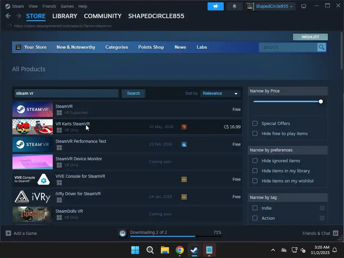Click the Your Store icon in nav bar
Screen dimensions: 344x258
18,47
